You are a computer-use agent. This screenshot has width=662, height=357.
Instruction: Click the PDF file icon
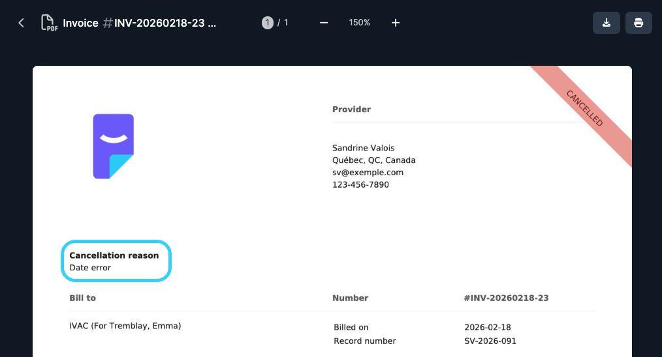pyautogui.click(x=49, y=23)
